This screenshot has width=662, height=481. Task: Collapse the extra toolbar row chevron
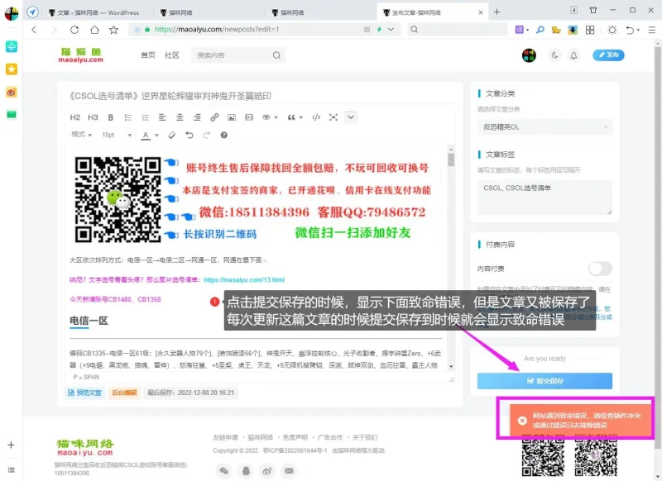click(351, 117)
